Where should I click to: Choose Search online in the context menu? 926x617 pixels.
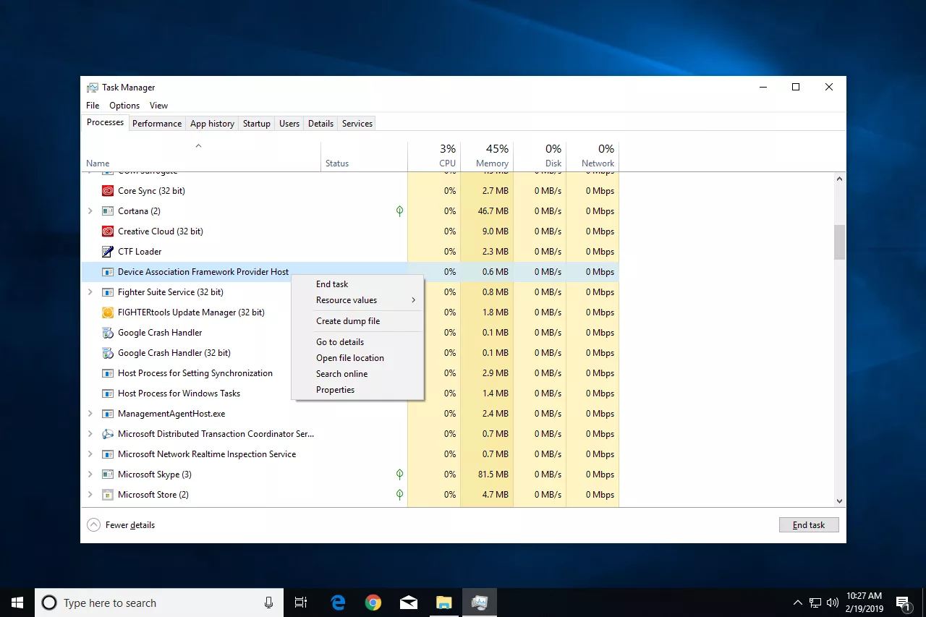pos(357,374)
